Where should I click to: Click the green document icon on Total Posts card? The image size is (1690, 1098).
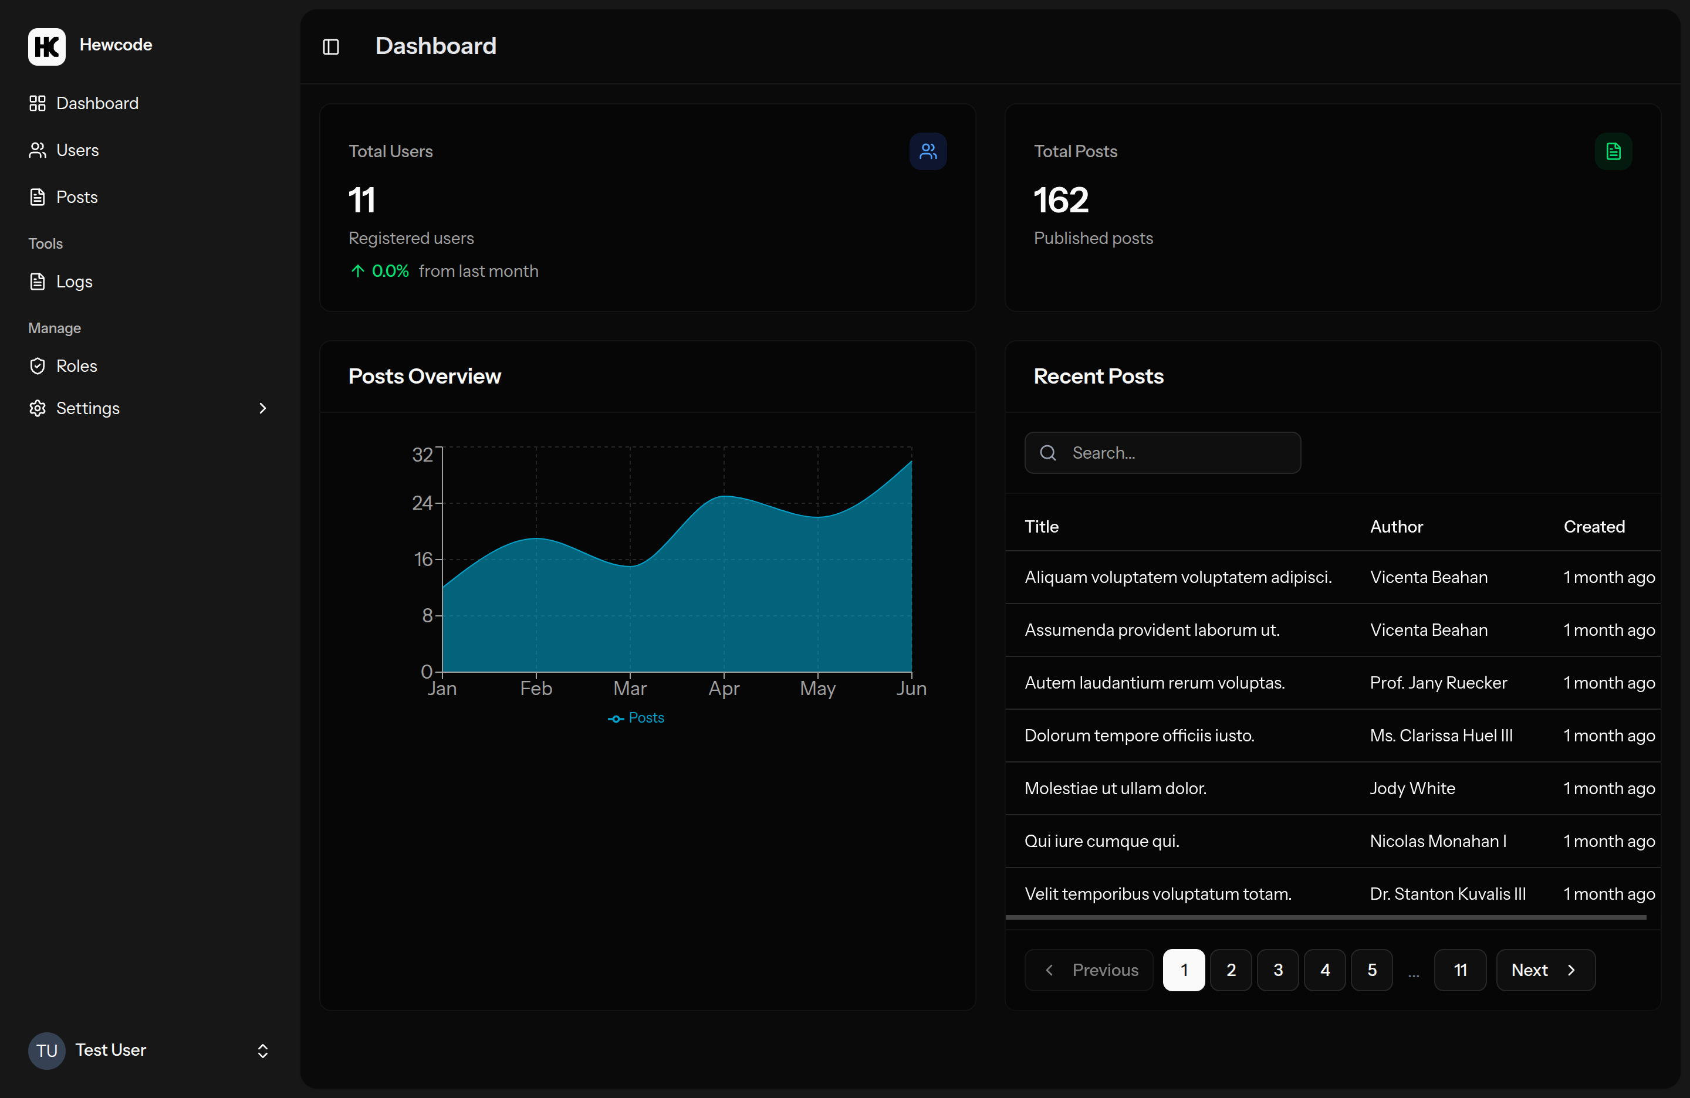point(1613,151)
